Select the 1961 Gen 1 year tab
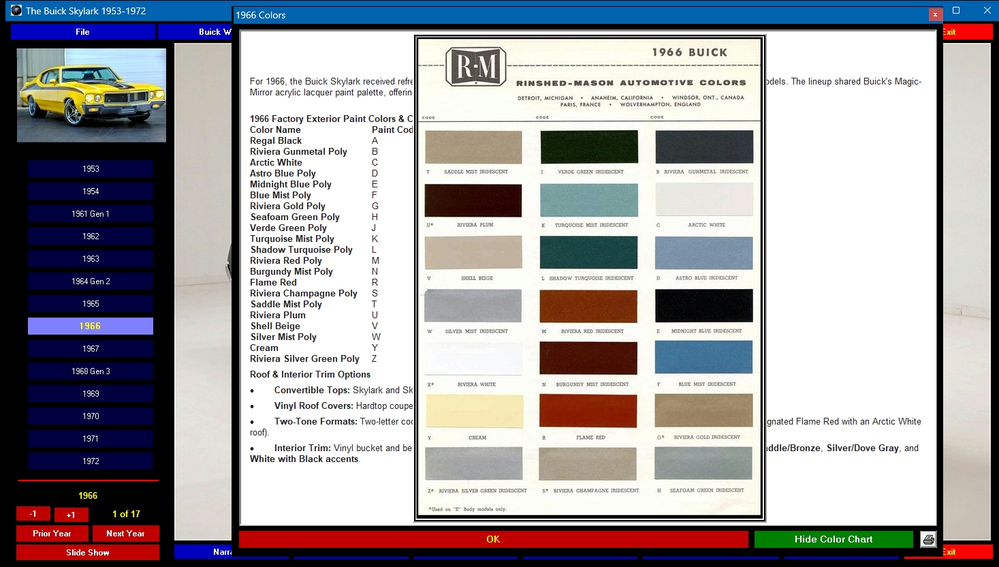 91,214
